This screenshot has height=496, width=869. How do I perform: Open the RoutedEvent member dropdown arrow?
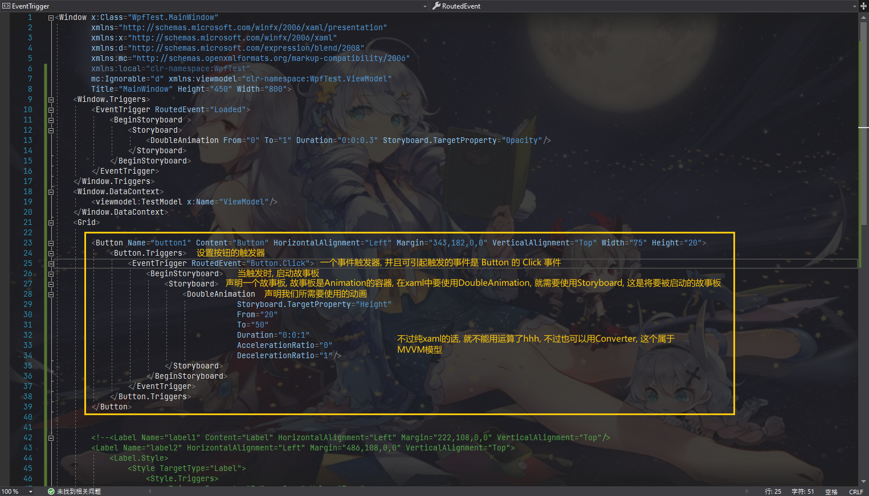[x=853, y=6]
